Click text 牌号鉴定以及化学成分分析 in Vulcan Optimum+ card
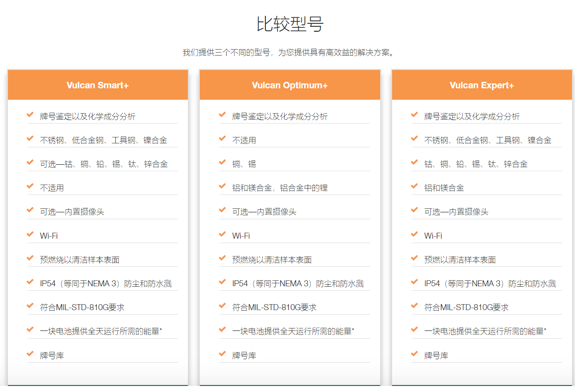 pos(280,117)
